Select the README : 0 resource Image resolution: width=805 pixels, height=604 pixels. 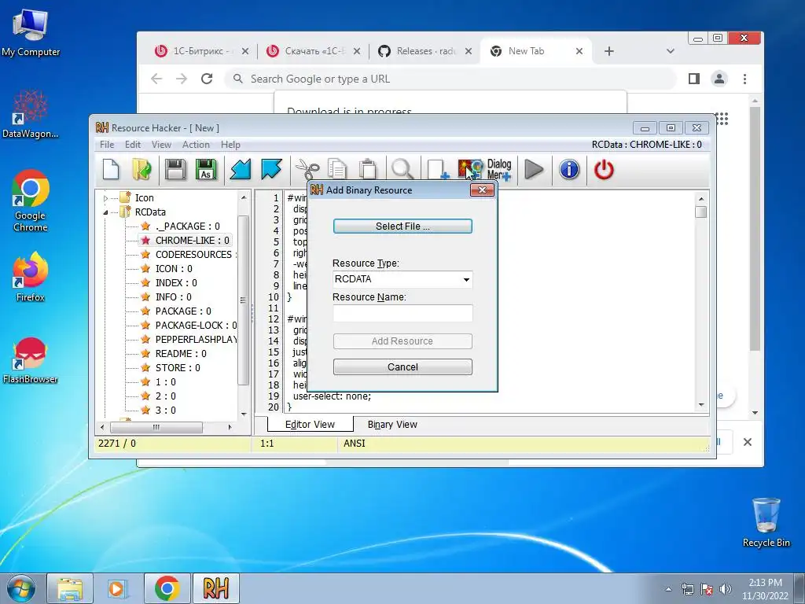[181, 354]
